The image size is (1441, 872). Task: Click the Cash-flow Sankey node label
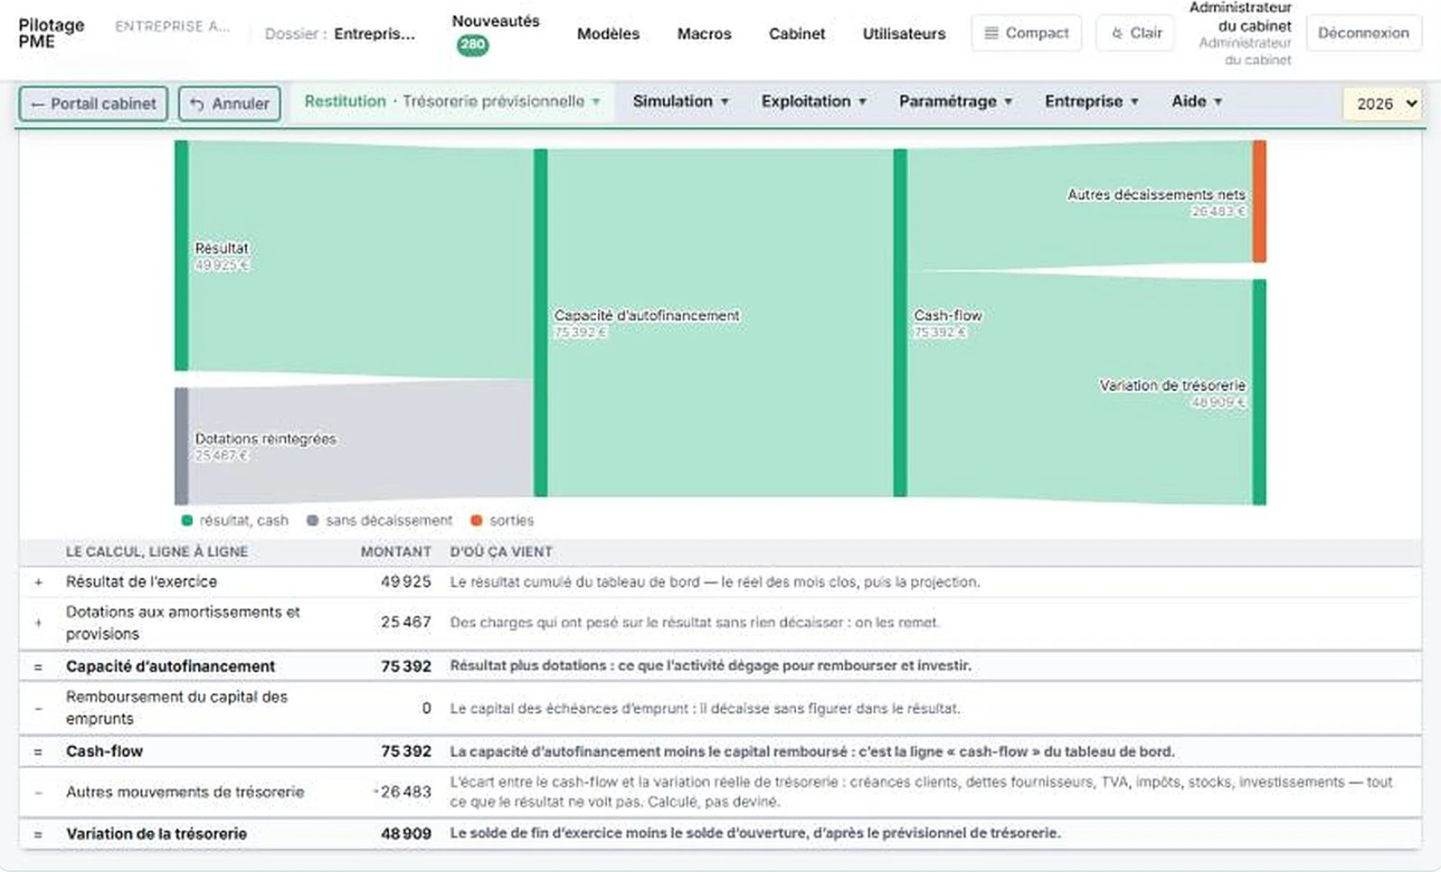tap(948, 316)
